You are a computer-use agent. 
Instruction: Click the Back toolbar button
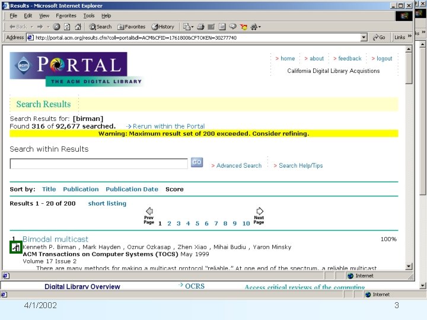point(18,27)
